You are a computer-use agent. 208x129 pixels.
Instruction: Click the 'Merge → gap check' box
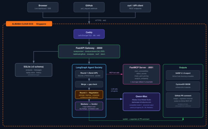pos(89,84)
